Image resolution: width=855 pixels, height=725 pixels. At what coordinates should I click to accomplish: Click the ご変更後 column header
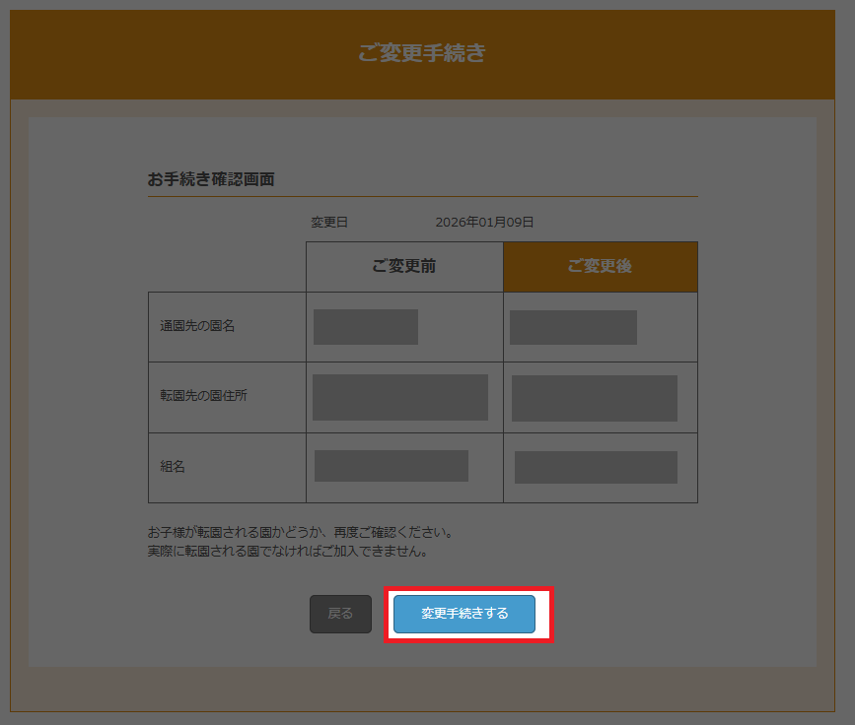click(600, 267)
